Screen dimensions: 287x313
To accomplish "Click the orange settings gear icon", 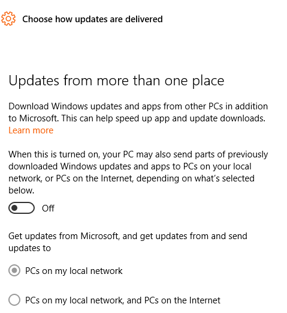I will tap(8, 19).
